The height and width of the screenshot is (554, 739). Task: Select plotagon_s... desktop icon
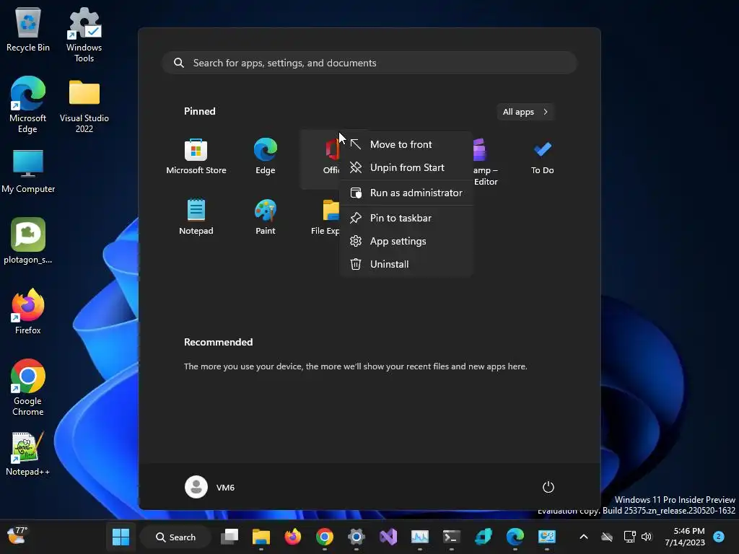[28, 241]
